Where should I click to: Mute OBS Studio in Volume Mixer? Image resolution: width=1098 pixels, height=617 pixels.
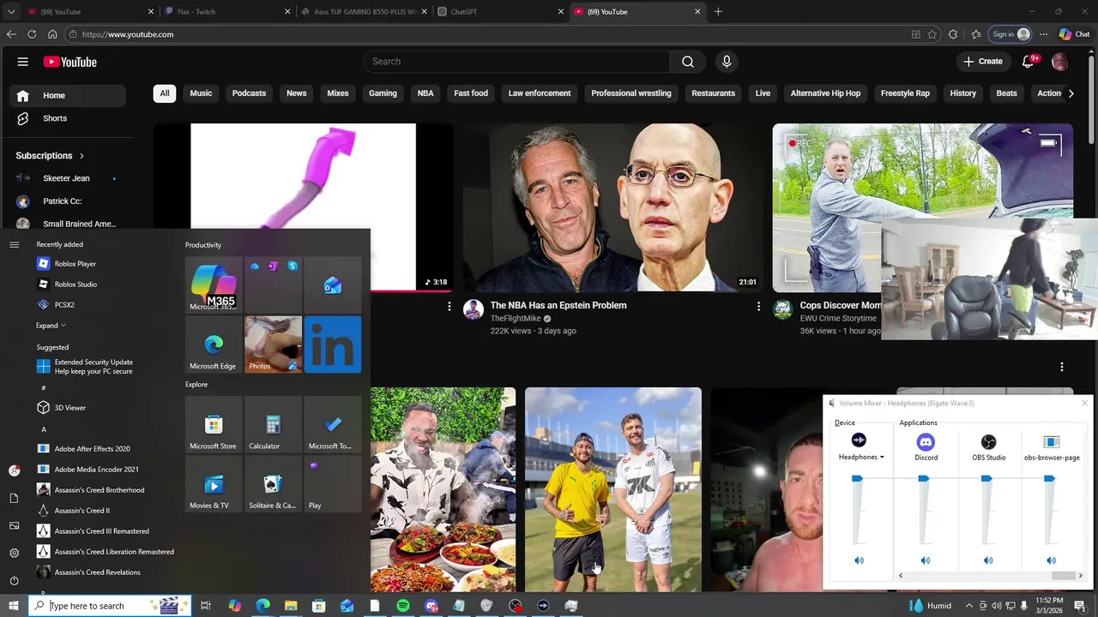[988, 560]
